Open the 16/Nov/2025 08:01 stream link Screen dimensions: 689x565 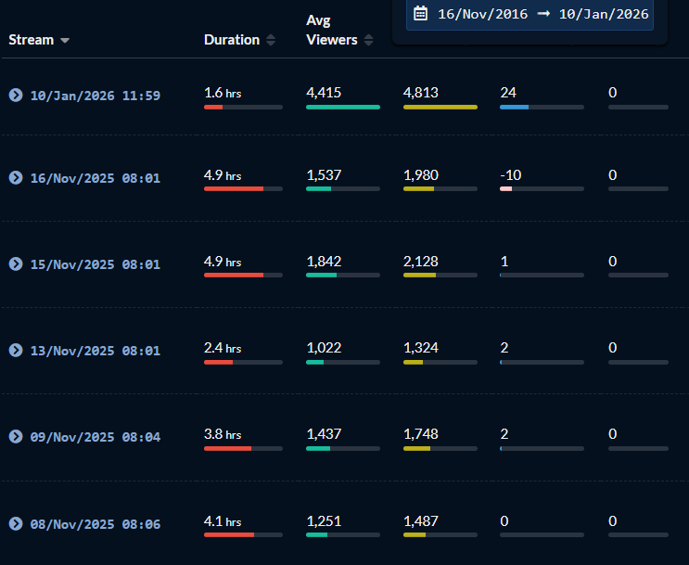pyautogui.click(x=96, y=178)
